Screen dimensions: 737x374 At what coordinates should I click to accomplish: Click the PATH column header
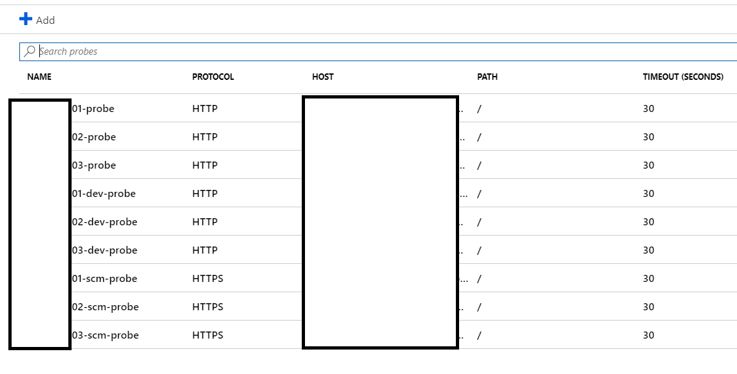click(x=487, y=77)
